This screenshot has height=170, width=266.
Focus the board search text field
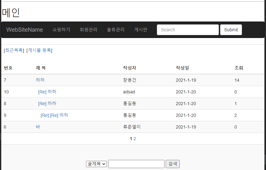point(136,164)
